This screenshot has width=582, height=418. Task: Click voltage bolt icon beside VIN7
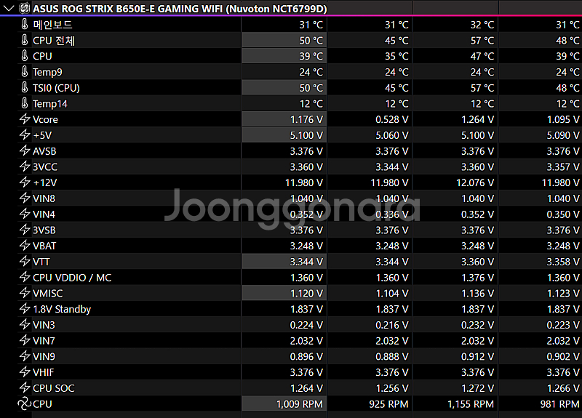pyautogui.click(x=25, y=340)
